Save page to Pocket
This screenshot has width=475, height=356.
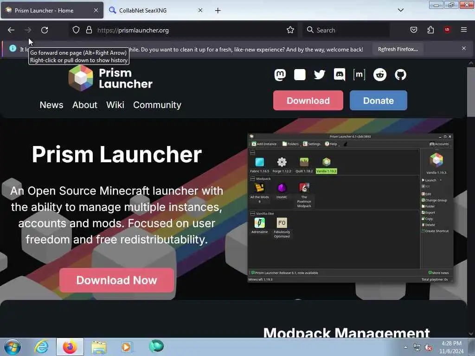(x=413, y=30)
